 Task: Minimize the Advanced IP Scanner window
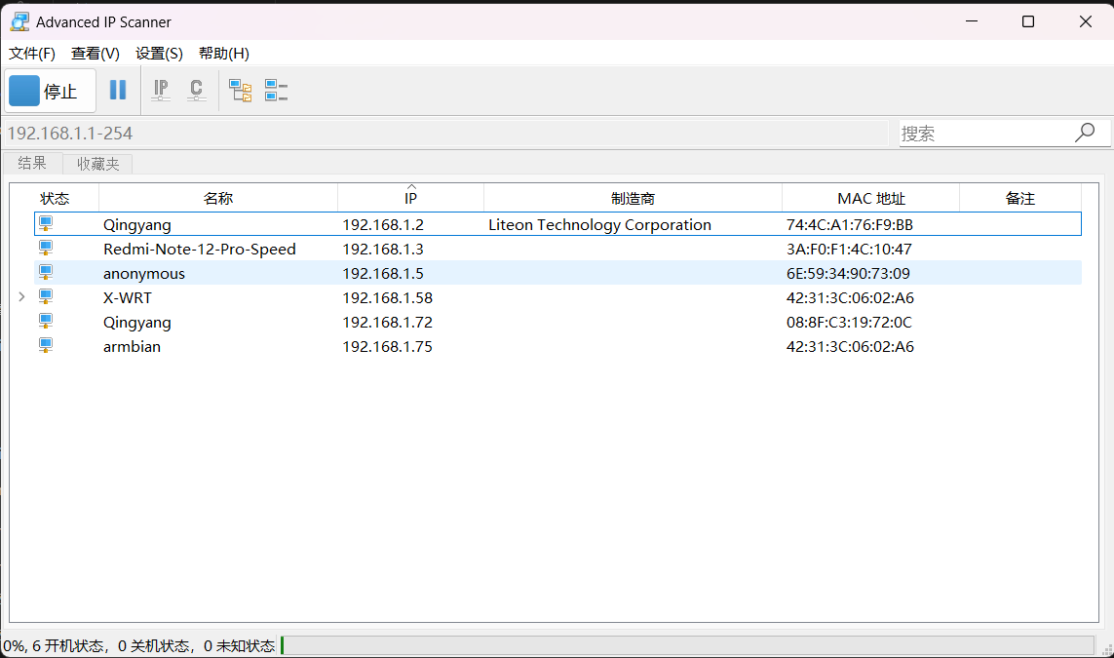point(972,21)
